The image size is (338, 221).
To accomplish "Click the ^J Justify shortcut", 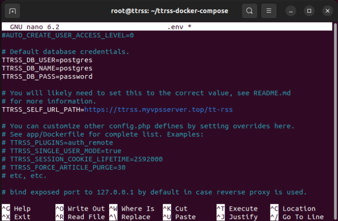I will (x=237, y=217).
